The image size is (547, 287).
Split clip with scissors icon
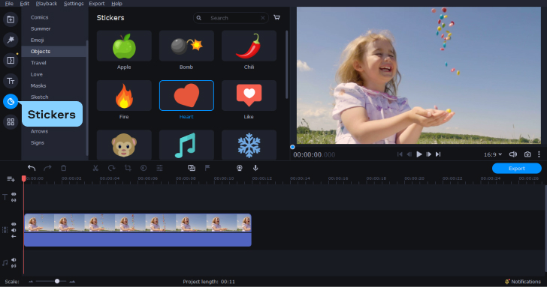95,168
